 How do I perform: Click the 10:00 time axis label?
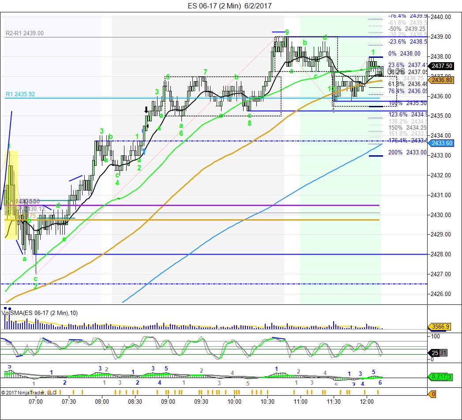234,402
